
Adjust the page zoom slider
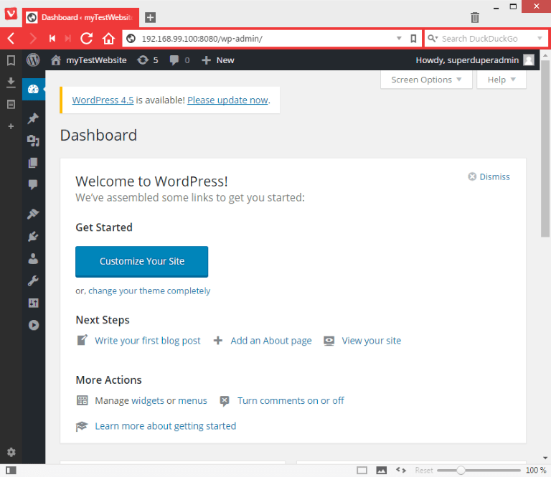click(x=461, y=470)
